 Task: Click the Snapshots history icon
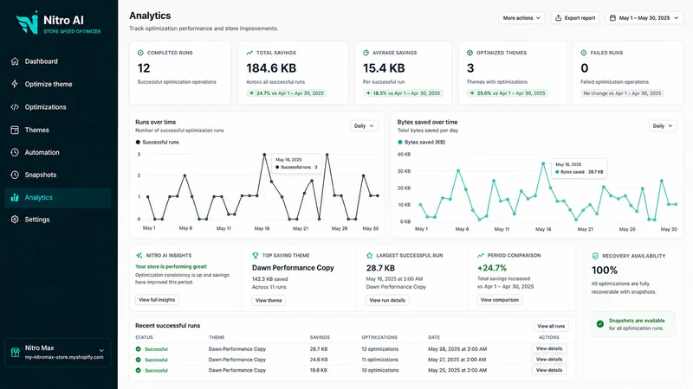[x=15, y=175]
